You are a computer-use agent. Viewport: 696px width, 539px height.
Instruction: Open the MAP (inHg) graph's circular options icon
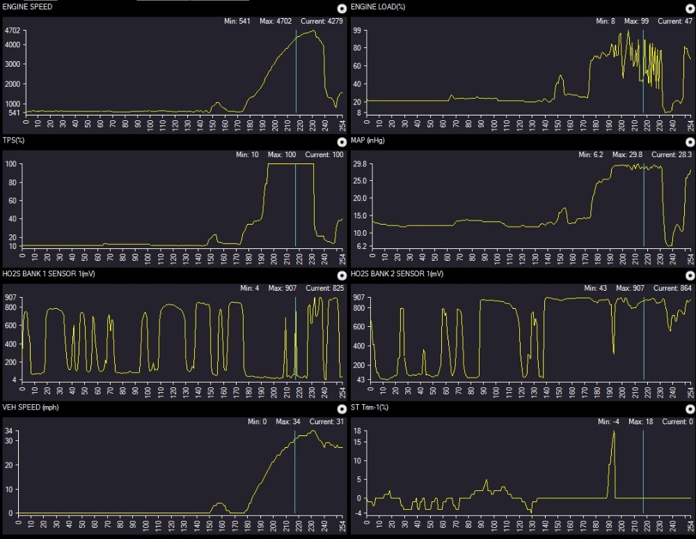(x=689, y=142)
